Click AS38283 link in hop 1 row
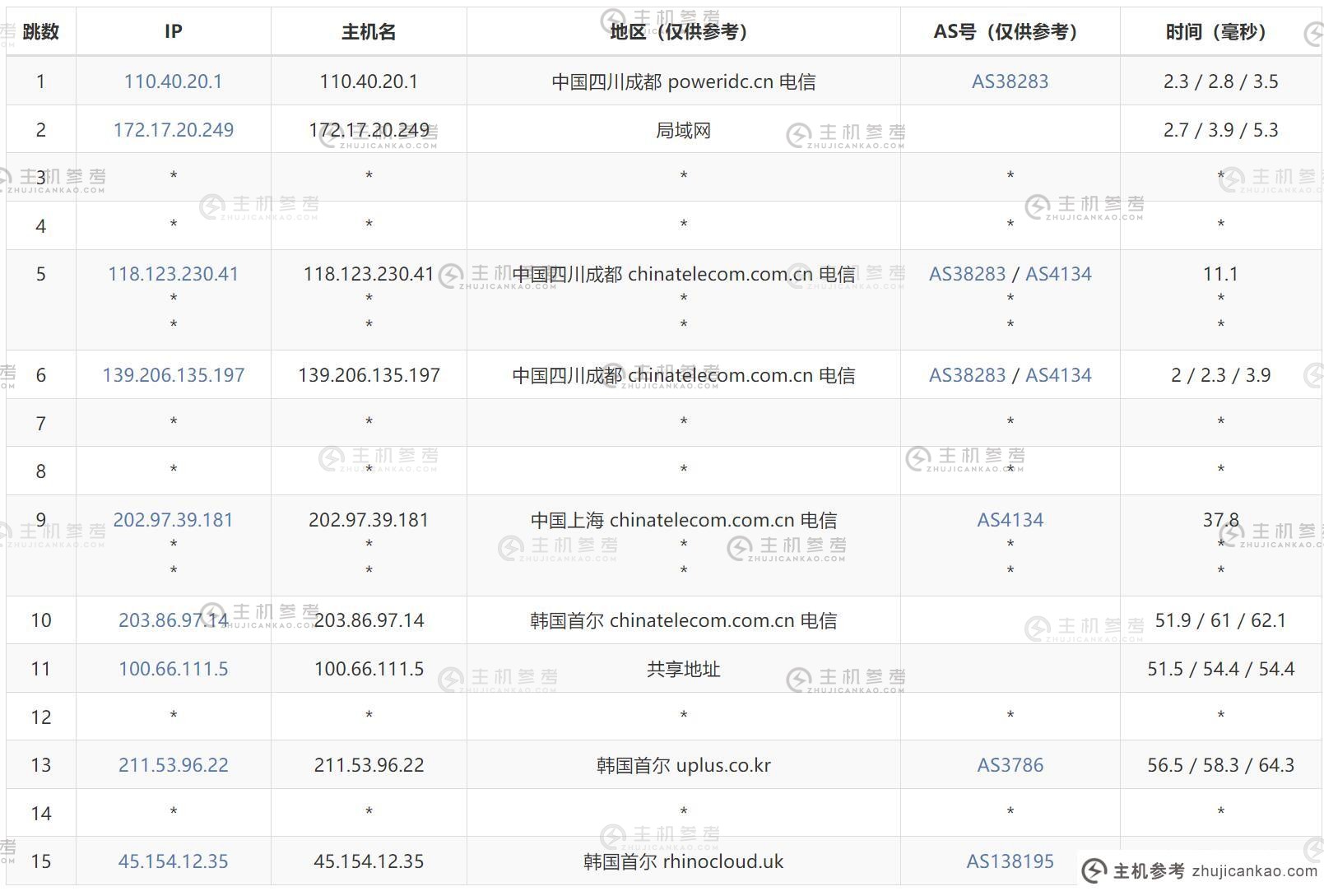This screenshot has height=891, width=1324. tap(1010, 81)
